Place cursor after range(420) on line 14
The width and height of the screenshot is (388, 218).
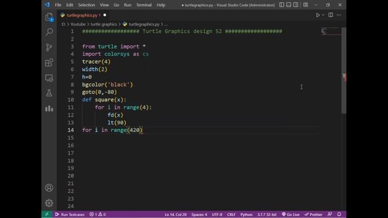pos(143,130)
